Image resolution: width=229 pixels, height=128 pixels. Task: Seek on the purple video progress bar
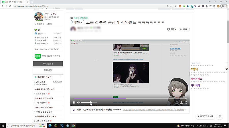click(x=130, y=98)
